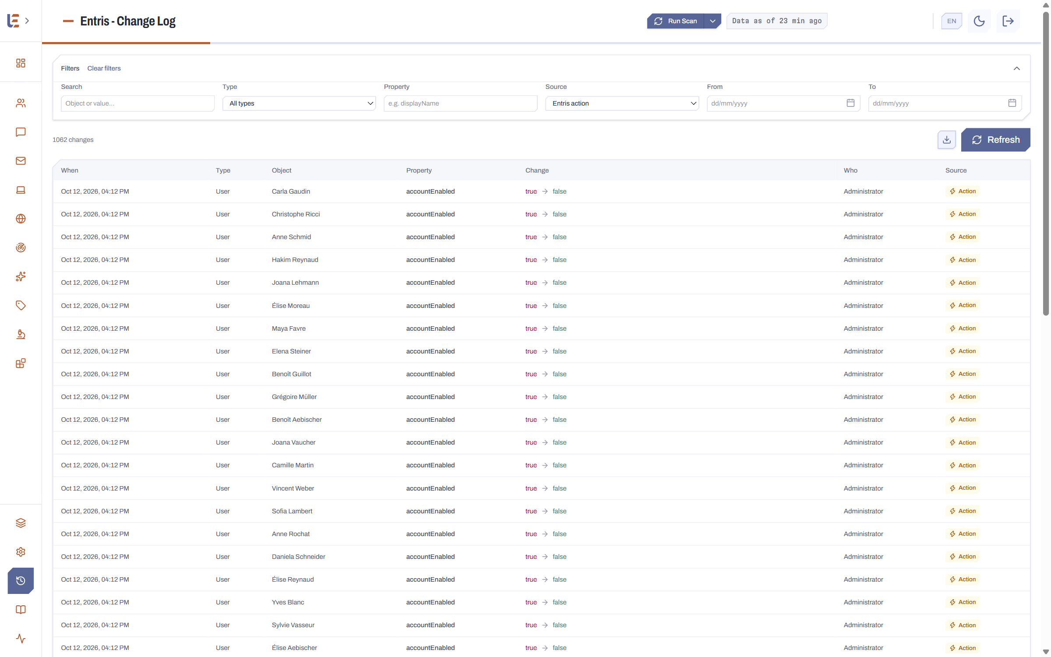Open the Type 'All types' dropdown
This screenshot has height=657, width=1051.
coord(299,103)
